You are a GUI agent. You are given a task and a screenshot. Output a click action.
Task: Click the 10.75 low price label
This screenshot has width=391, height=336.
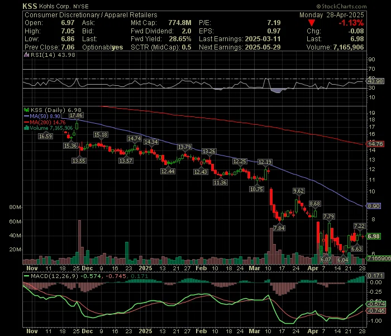click(256, 189)
